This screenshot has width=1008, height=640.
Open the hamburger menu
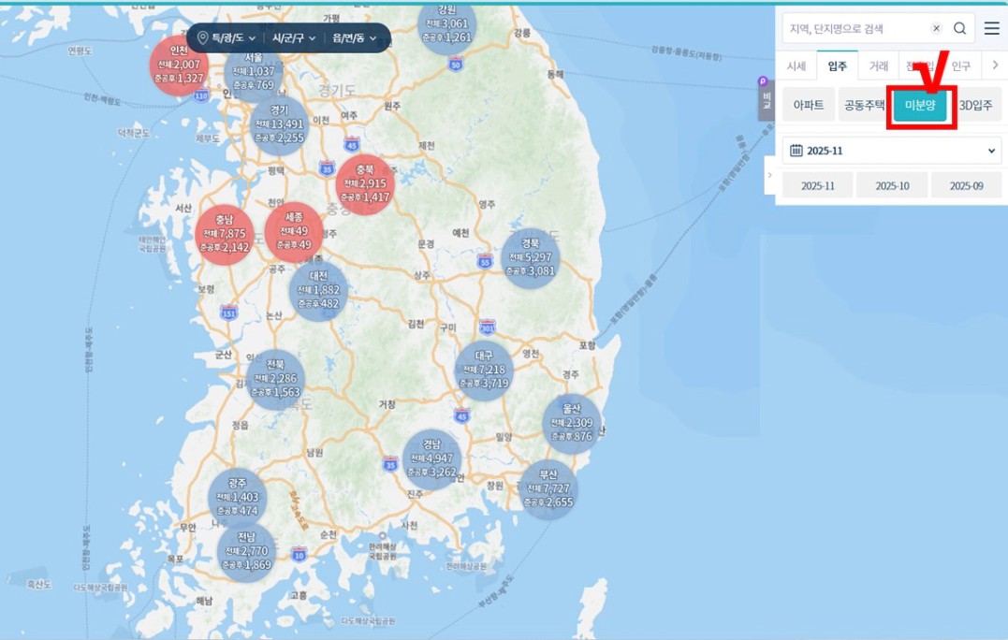(x=991, y=29)
